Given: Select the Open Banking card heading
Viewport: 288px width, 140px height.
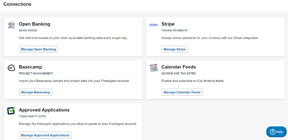Looking at the screenshot, I should pos(35,24).
